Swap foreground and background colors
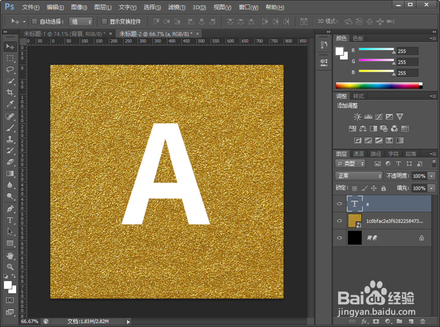 pos(14,276)
